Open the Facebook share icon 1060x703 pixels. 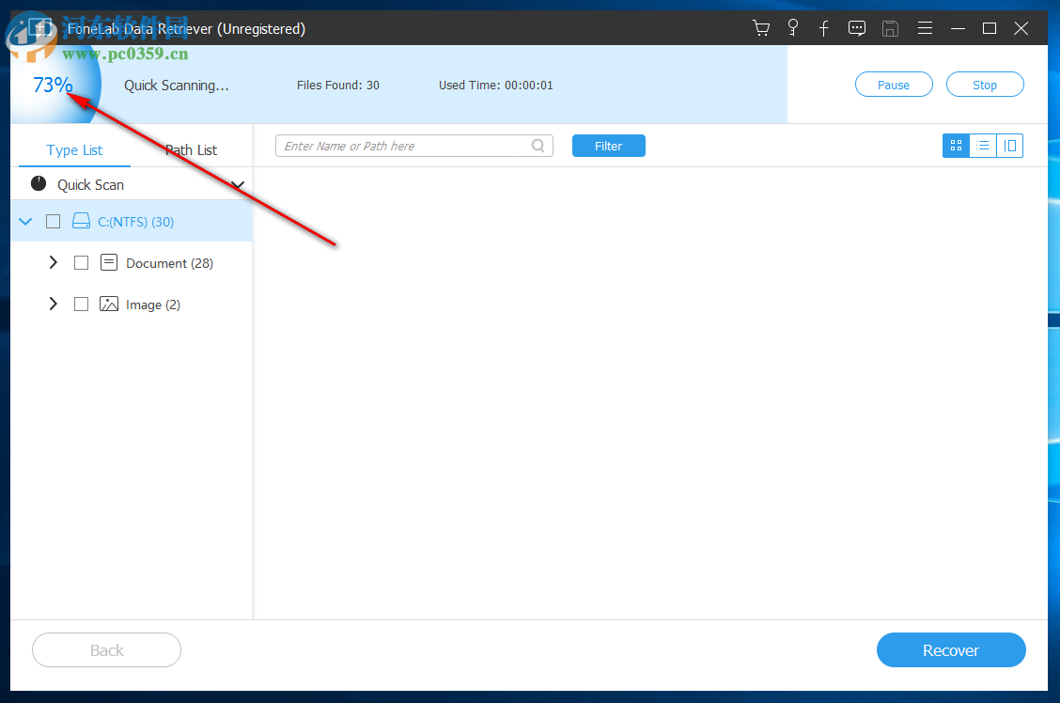coord(824,28)
